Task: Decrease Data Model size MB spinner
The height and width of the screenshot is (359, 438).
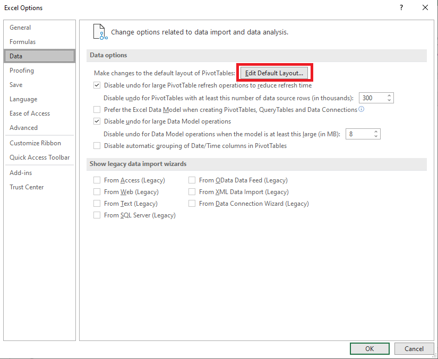Action: click(x=376, y=136)
